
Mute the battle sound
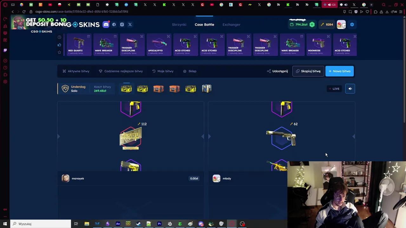coord(350,89)
